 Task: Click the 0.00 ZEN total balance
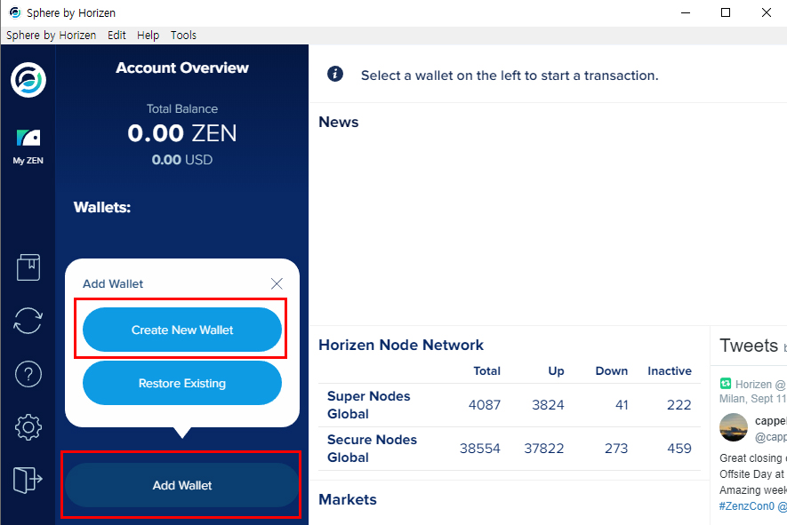(182, 133)
